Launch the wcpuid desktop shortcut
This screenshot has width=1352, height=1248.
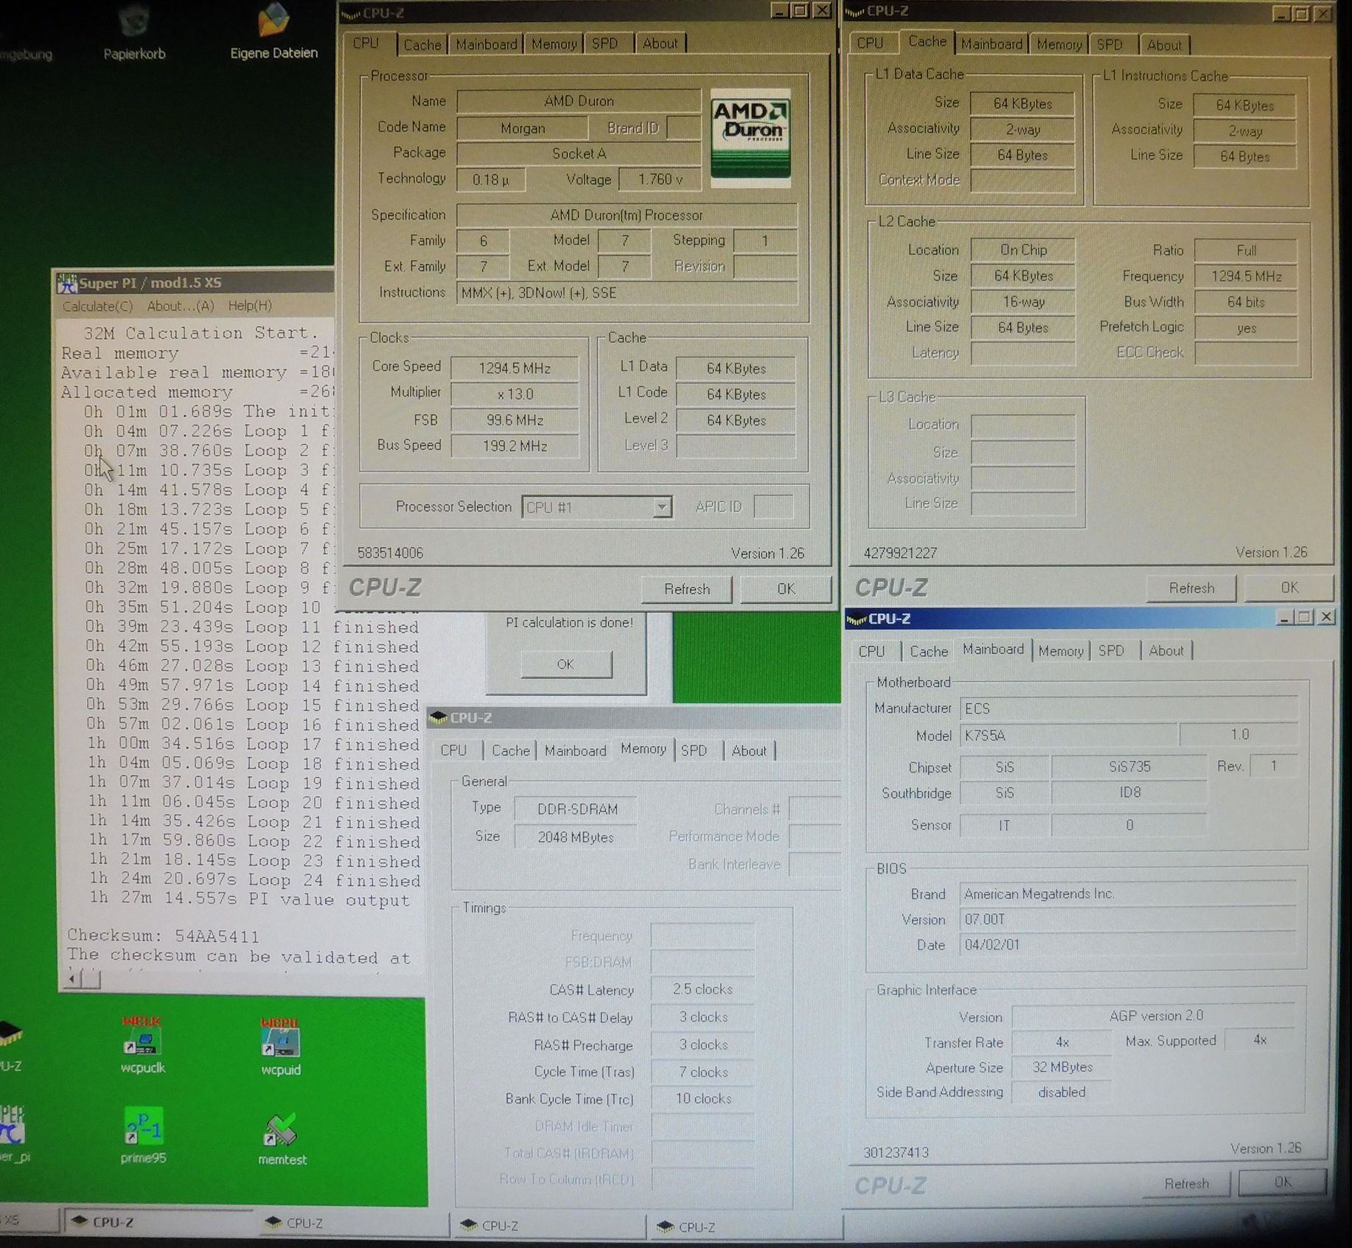coord(281,1046)
